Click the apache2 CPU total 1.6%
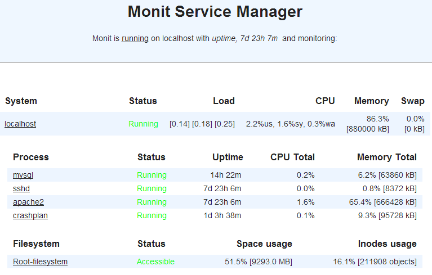This screenshot has width=432, height=275. (305, 202)
